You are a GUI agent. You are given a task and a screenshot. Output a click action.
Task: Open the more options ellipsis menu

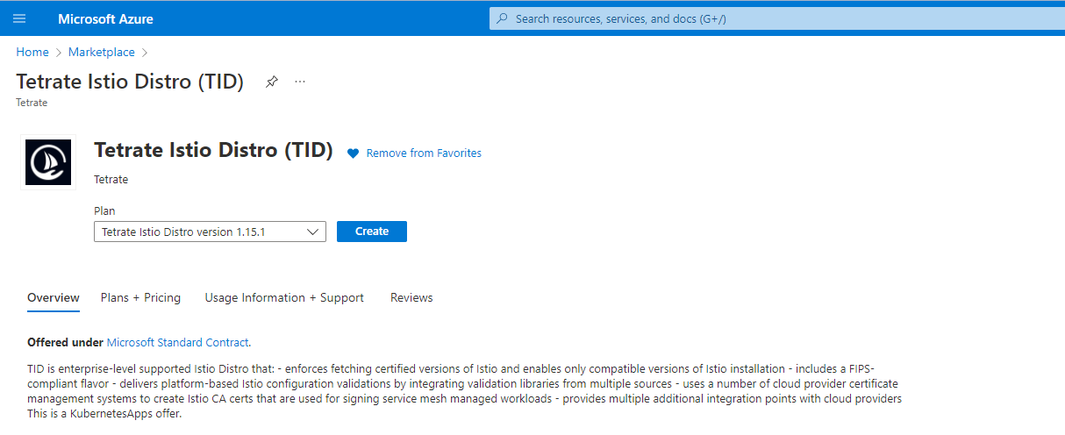300,82
